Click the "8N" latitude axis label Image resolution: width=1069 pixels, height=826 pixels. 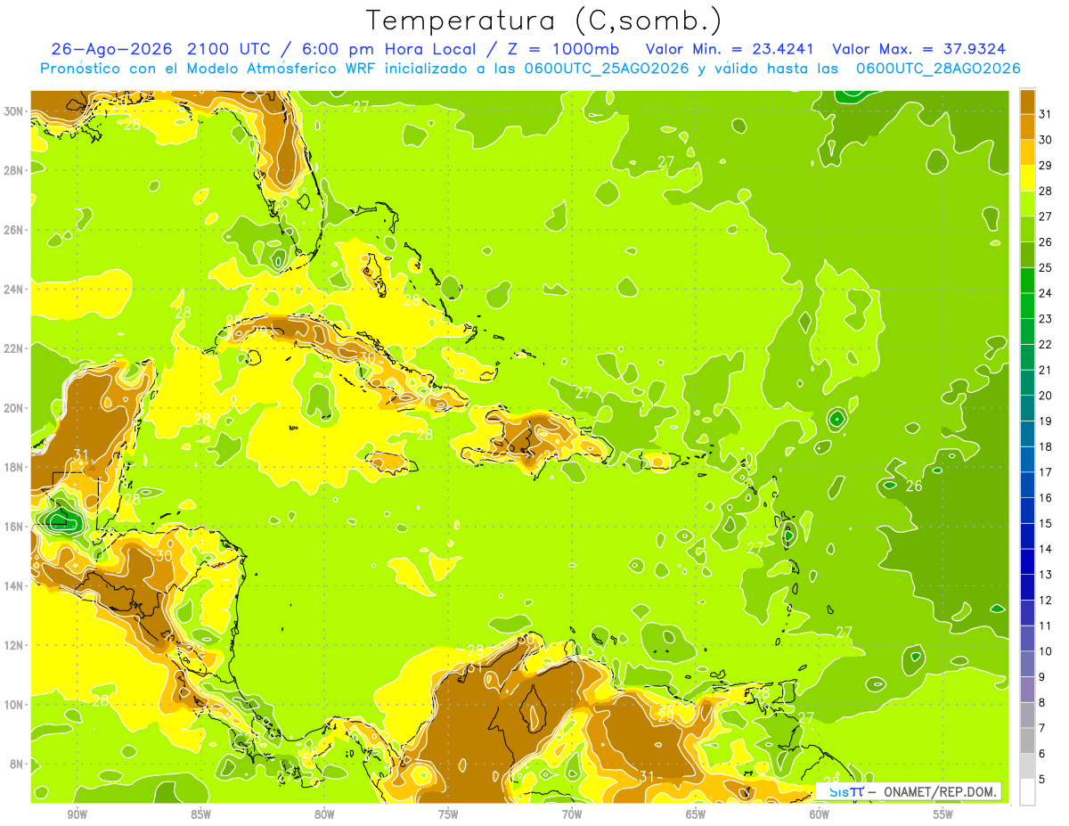[x=17, y=764]
